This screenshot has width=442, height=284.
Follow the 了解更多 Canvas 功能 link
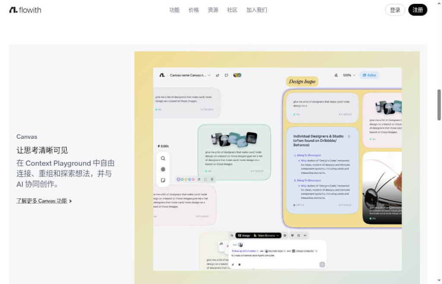point(44,201)
